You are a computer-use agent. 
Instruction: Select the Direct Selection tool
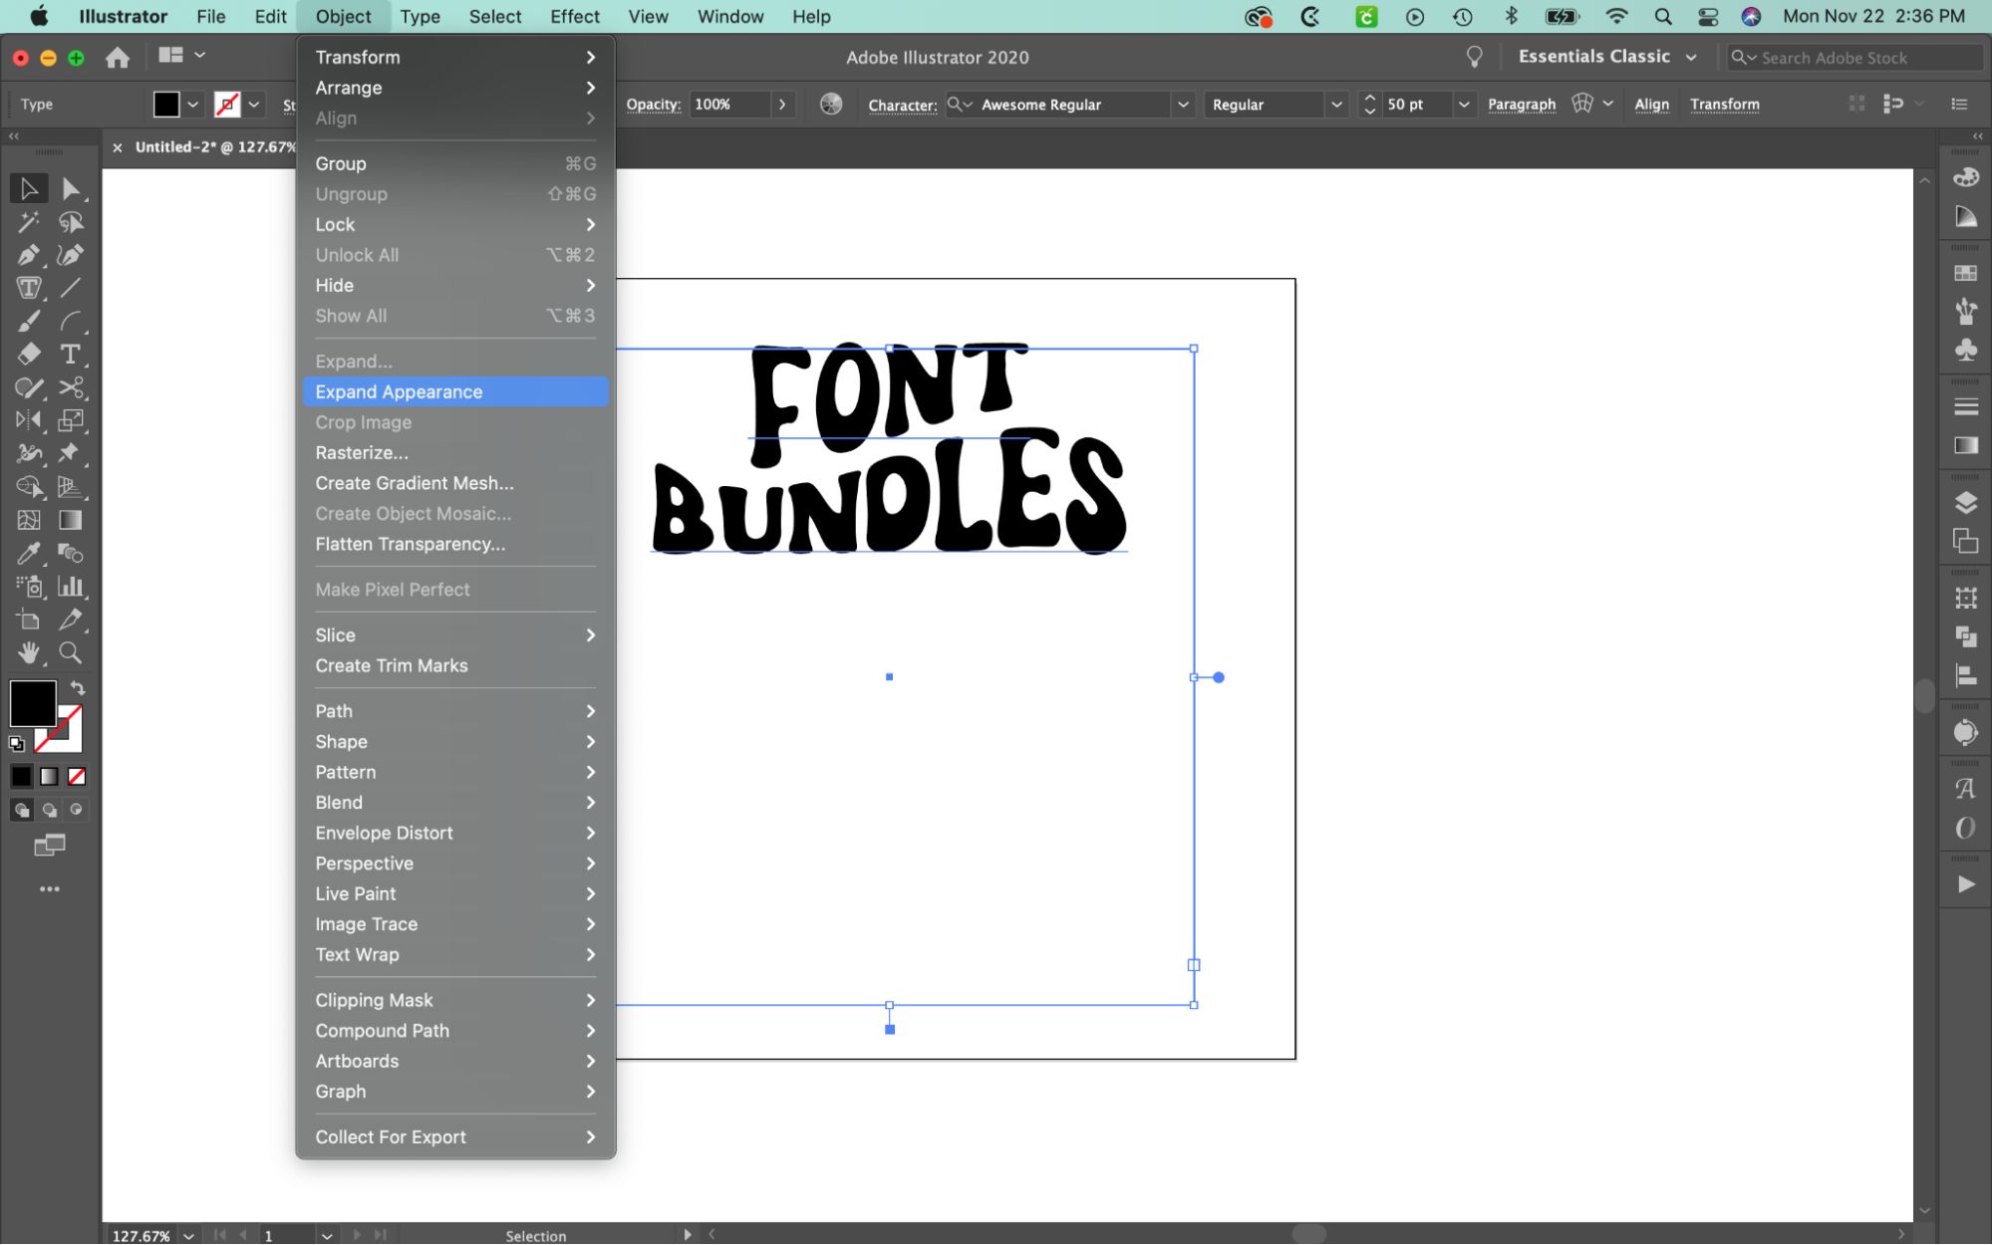[x=71, y=188]
